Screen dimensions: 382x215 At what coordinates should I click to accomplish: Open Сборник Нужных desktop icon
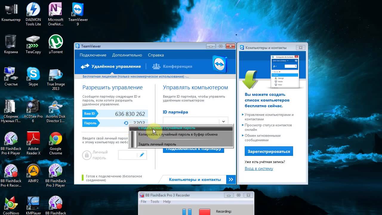[11, 111]
